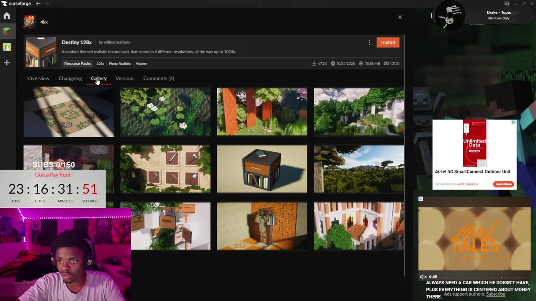Image resolution: width=536 pixels, height=301 pixels.
Task: Click the 10/24/2025 updated date
Action: coord(345,64)
